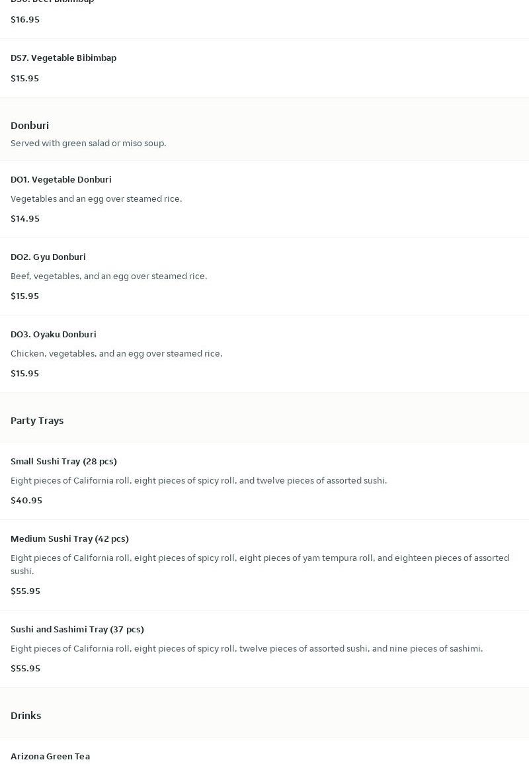This screenshot has height=764, width=529.
Task: Click the Gyu Donburi beef description
Action: 108,276
